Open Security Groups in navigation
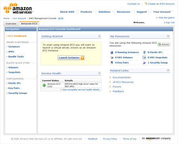 click(18, 93)
